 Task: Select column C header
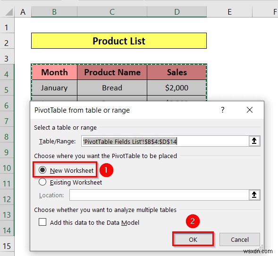[x=112, y=12]
